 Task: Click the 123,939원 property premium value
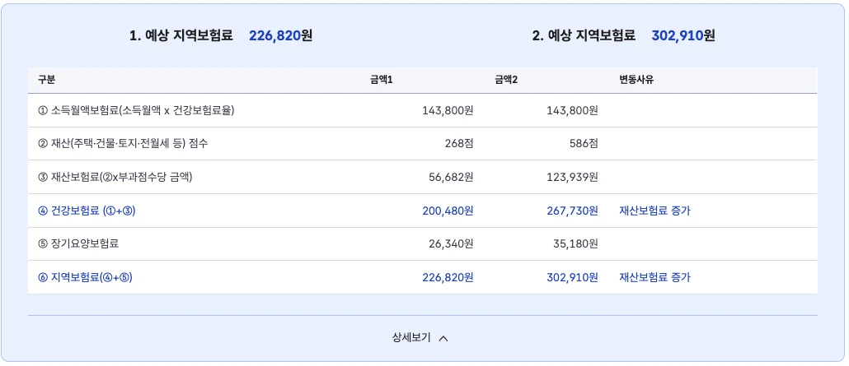point(573,177)
